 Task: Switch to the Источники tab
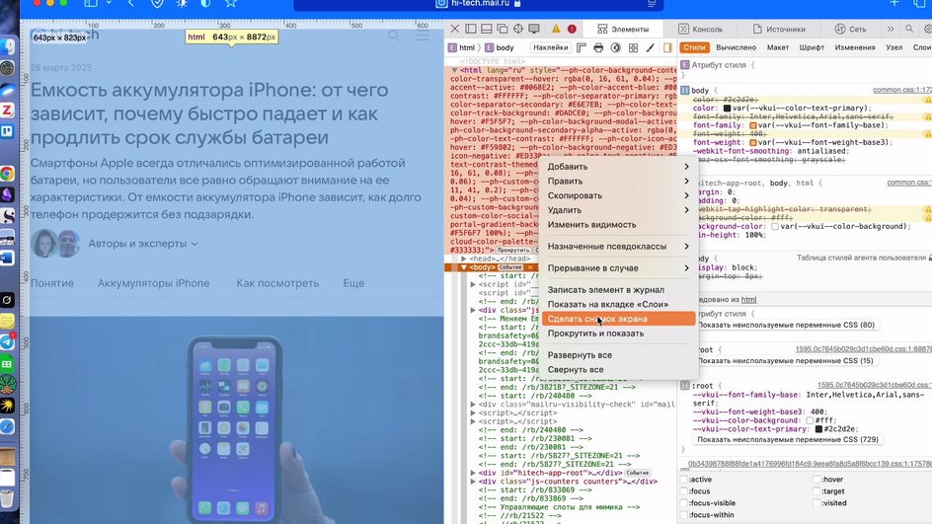(x=779, y=29)
